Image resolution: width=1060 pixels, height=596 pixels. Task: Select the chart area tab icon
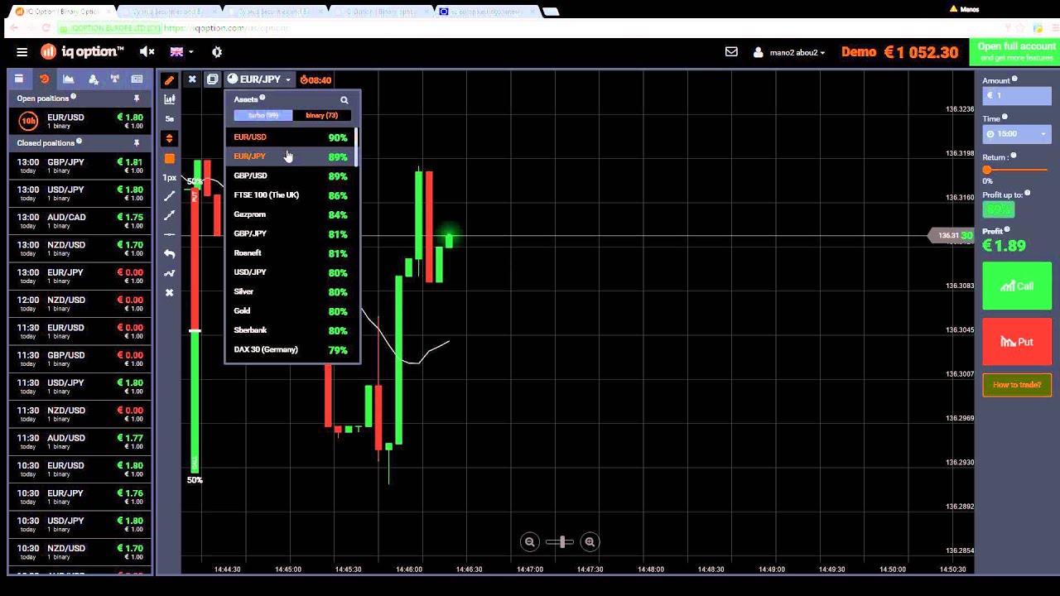pos(69,79)
